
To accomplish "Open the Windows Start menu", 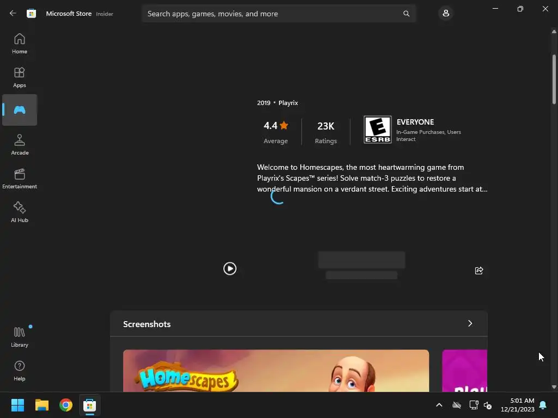I will pos(17,405).
